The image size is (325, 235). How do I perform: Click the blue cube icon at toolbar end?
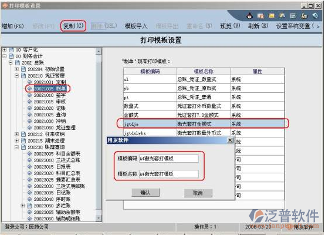point(316,16)
